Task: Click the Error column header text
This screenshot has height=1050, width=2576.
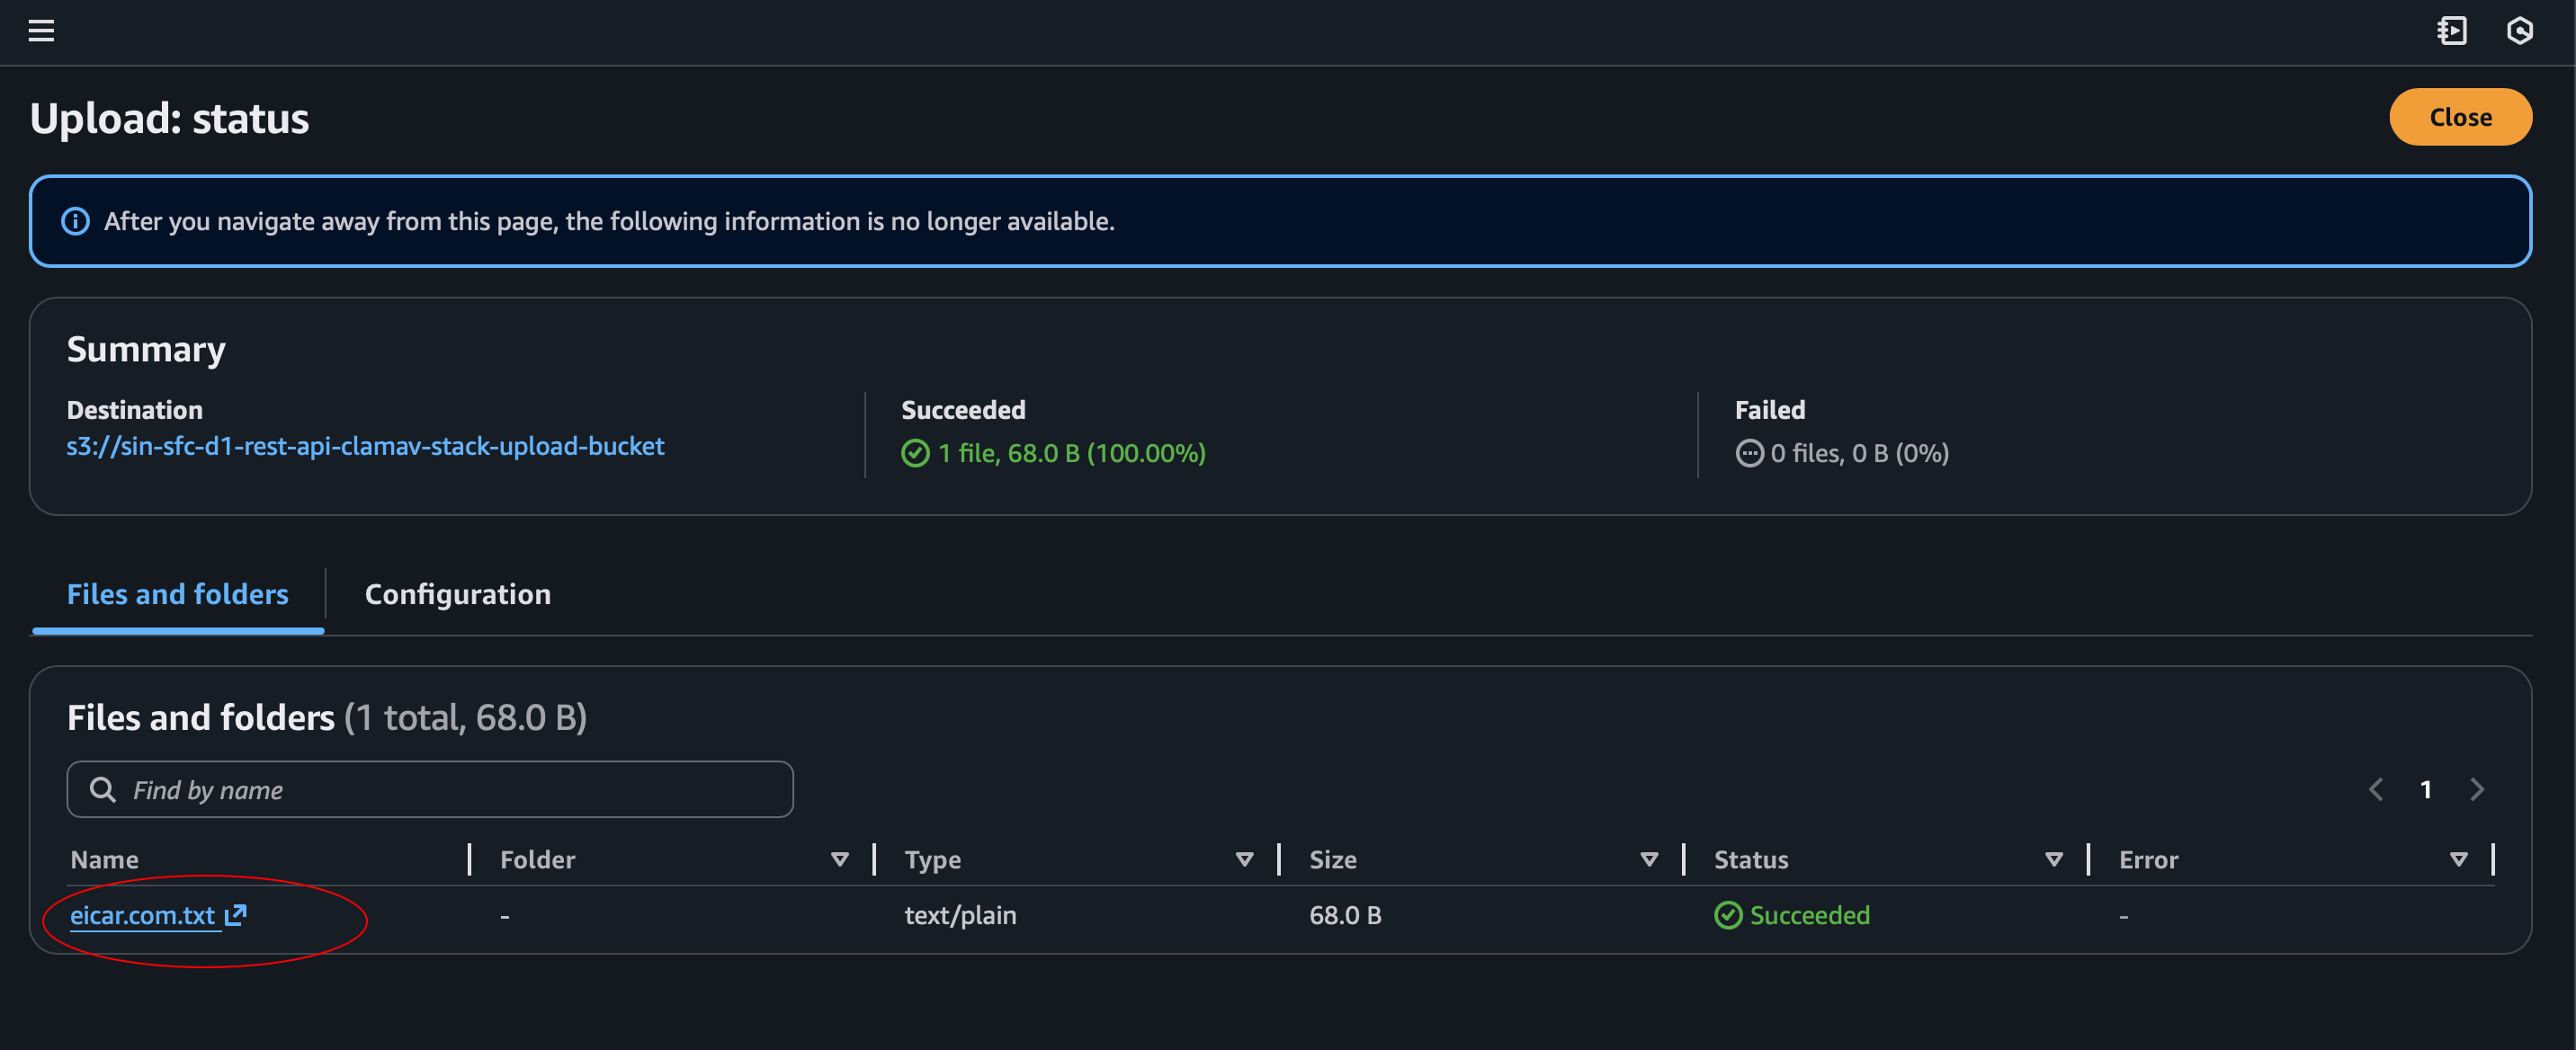Action: [2148, 860]
